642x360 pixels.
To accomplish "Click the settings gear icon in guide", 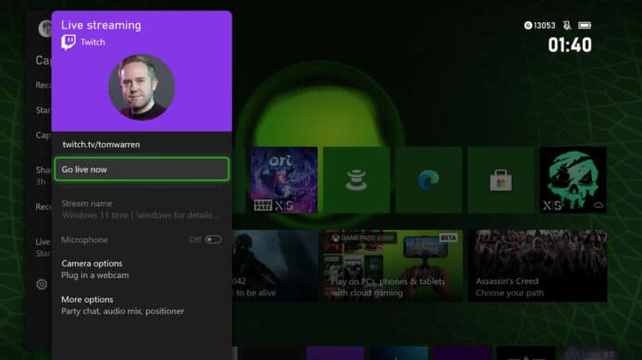I will click(x=42, y=284).
